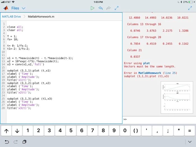Tap the number 9 key
The height and width of the screenshot is (147, 196).
[114, 131]
